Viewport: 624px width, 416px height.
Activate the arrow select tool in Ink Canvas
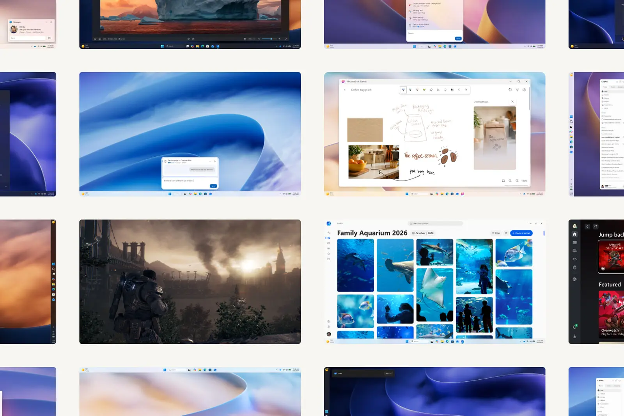pyautogui.click(x=438, y=90)
